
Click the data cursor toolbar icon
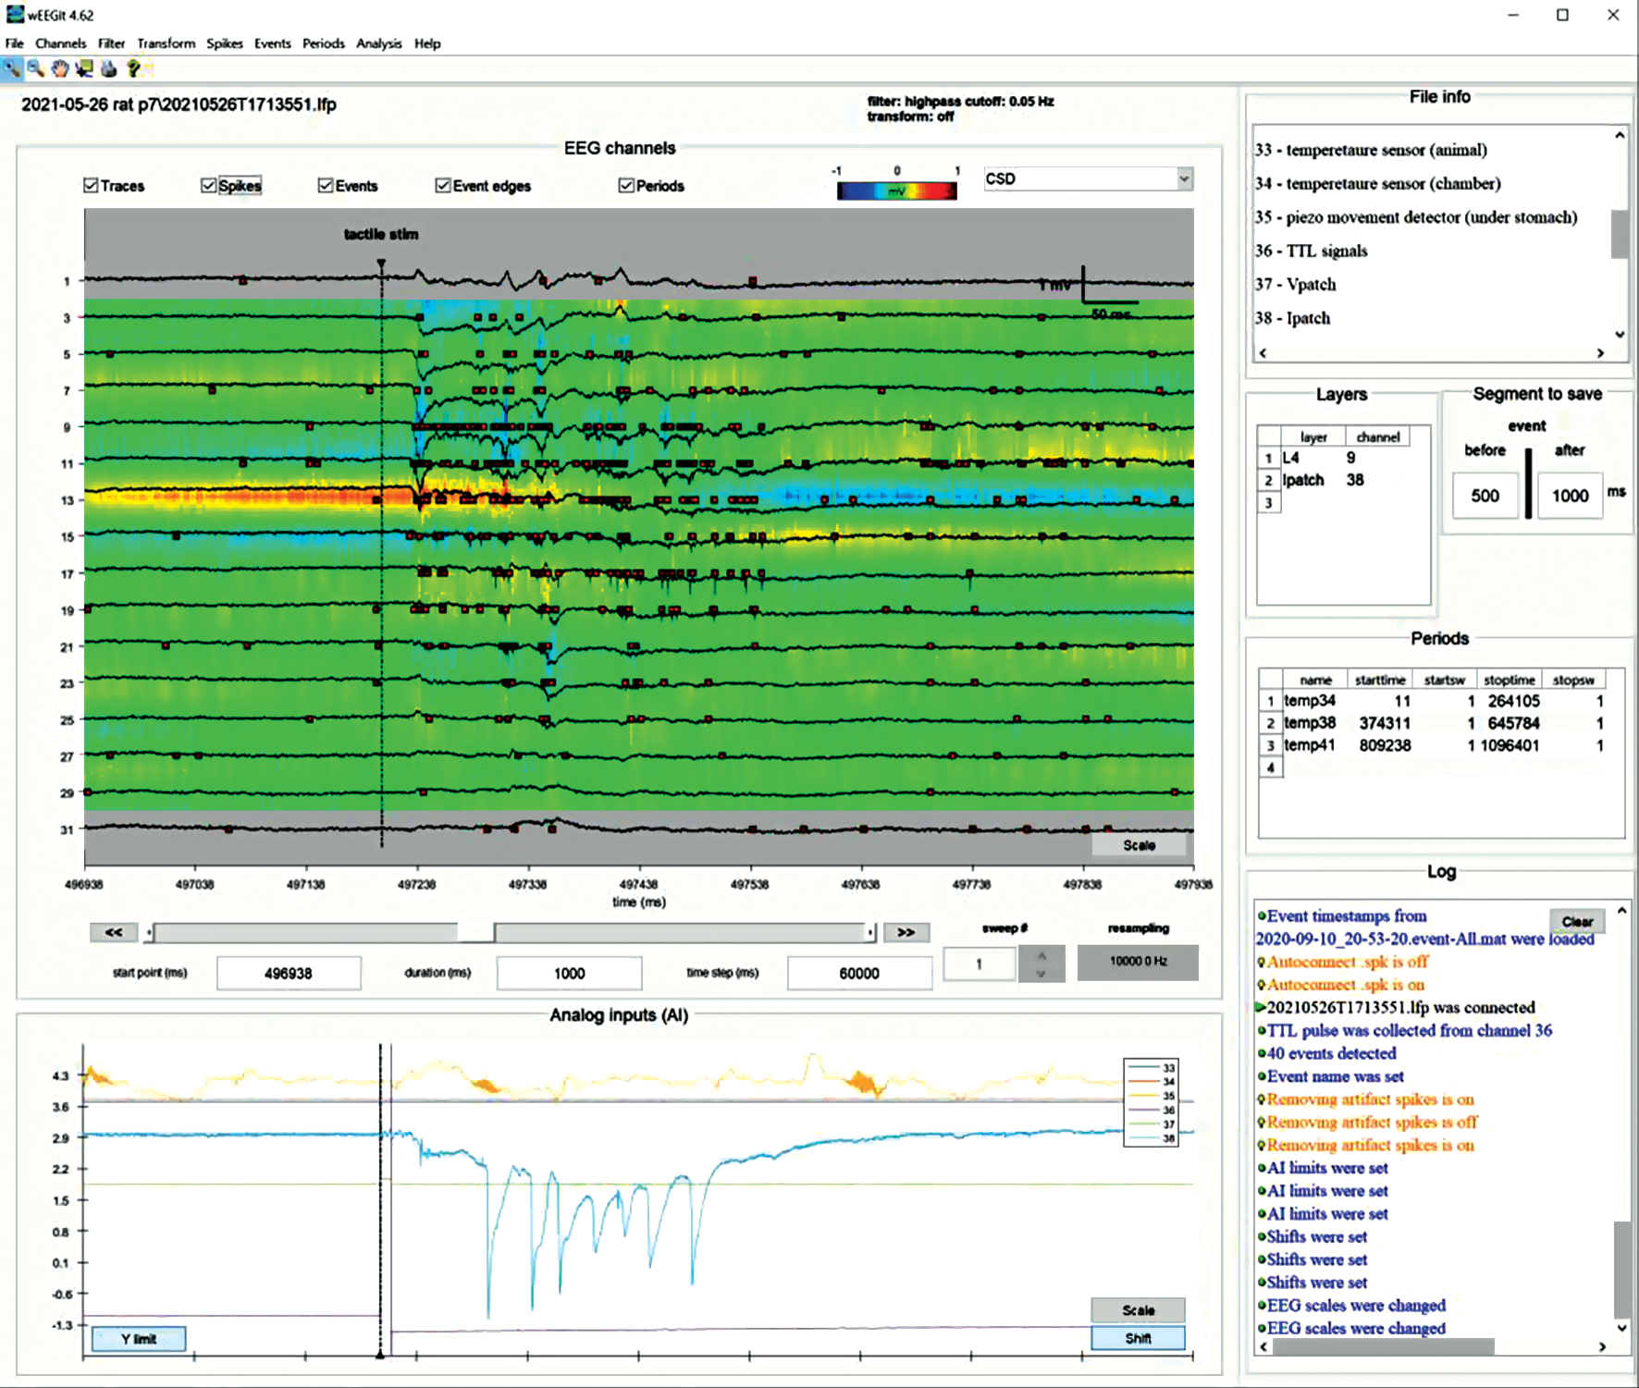(x=84, y=68)
